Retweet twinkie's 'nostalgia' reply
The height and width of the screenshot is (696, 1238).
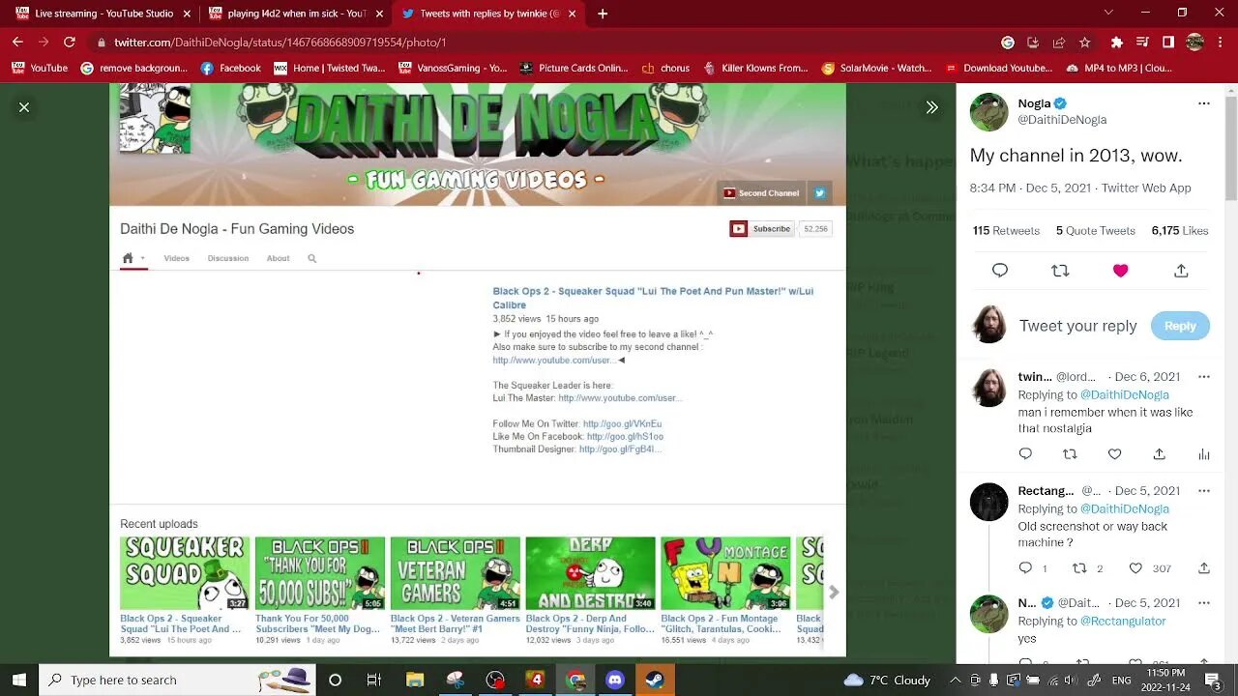point(1070,454)
